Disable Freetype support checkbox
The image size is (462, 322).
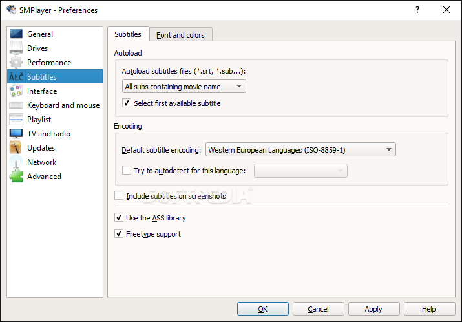point(119,234)
